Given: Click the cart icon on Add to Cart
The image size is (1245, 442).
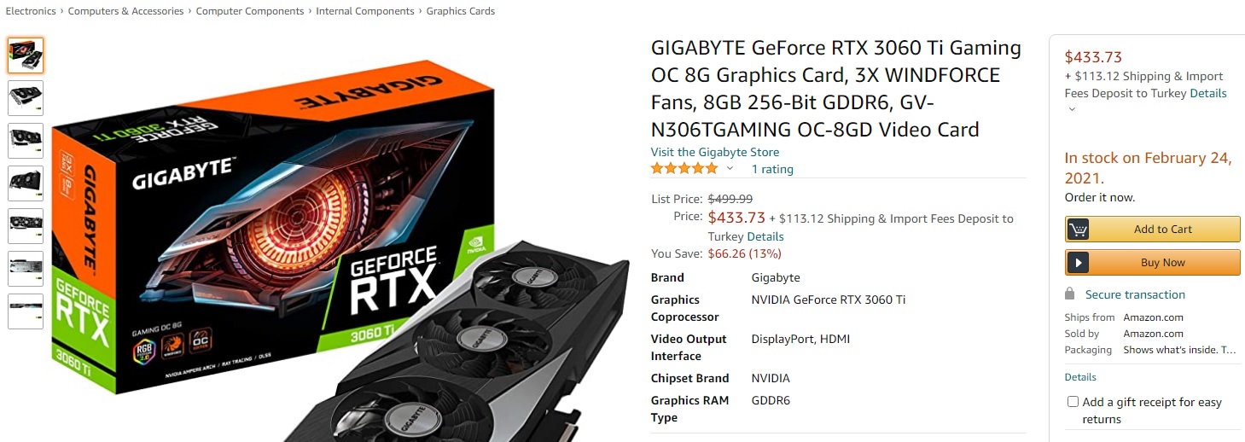Looking at the screenshot, I should (1078, 229).
